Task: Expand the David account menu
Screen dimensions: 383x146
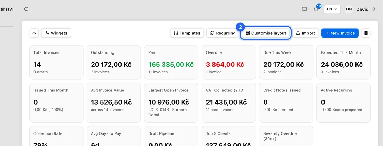Action: coord(365,9)
